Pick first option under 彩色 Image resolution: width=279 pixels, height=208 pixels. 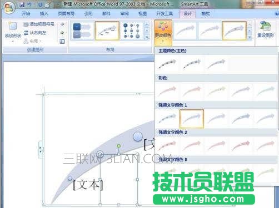167,91
